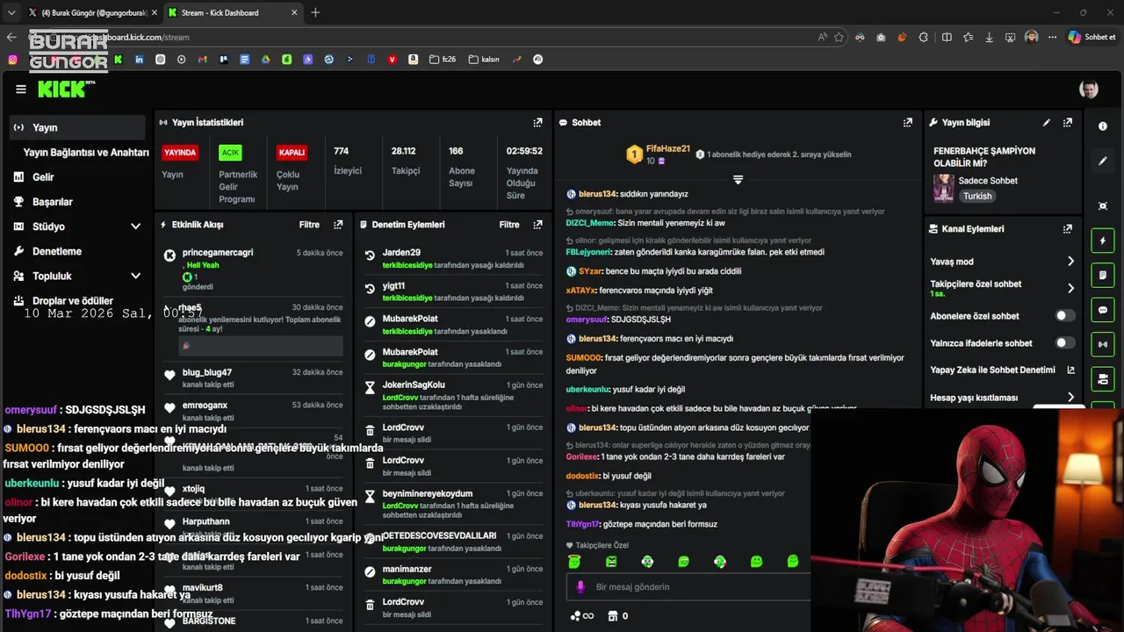Open browser downloads icon
Viewport: 1124px width, 632px height.
point(990,37)
